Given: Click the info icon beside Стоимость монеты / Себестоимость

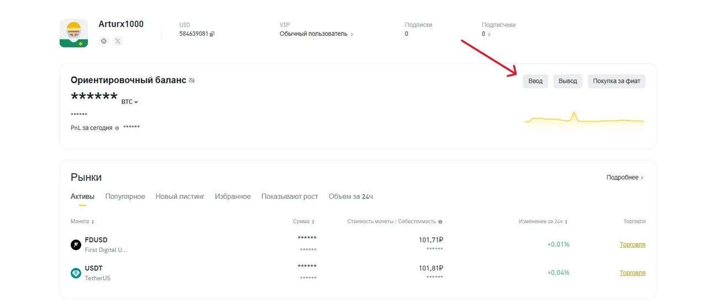Looking at the screenshot, I should [x=440, y=222].
